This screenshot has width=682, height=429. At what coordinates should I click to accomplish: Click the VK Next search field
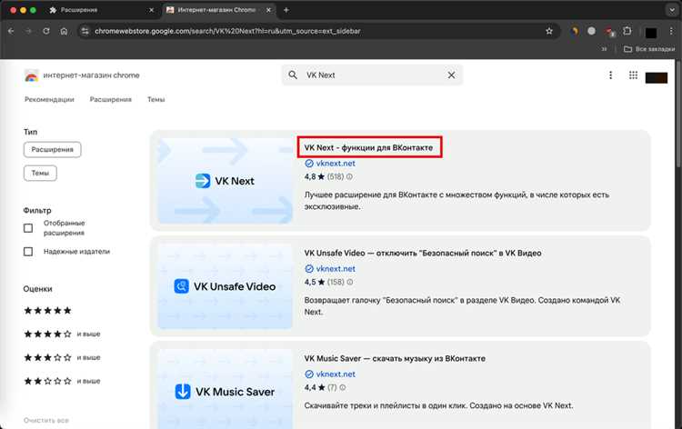coord(372,75)
